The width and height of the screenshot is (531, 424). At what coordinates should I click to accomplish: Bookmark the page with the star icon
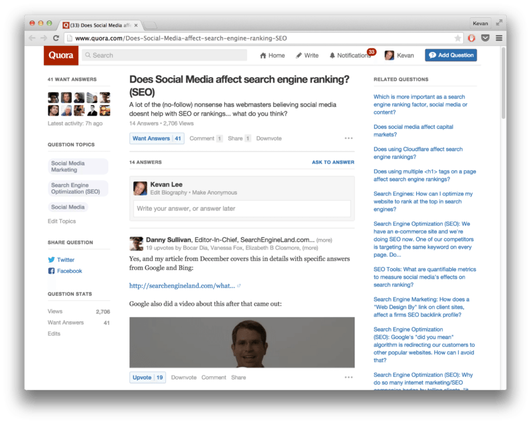(x=459, y=38)
